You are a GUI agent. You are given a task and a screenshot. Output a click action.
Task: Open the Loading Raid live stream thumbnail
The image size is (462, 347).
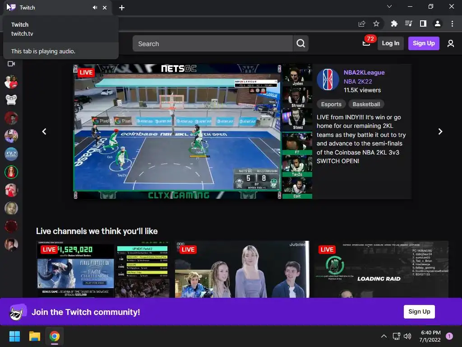[381, 269]
